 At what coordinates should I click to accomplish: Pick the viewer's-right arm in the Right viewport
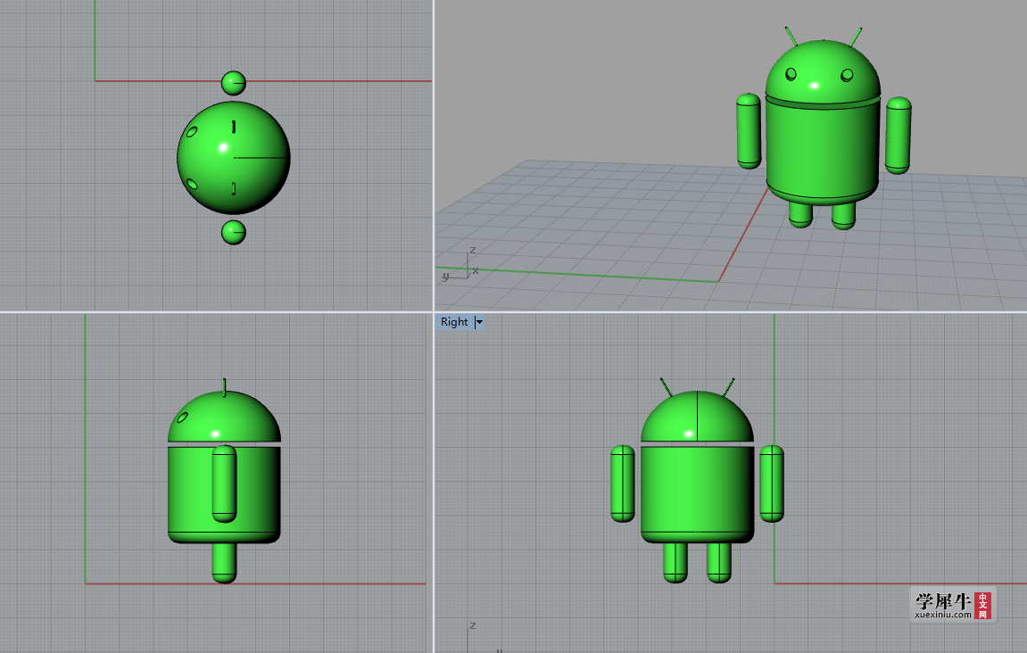(x=772, y=484)
